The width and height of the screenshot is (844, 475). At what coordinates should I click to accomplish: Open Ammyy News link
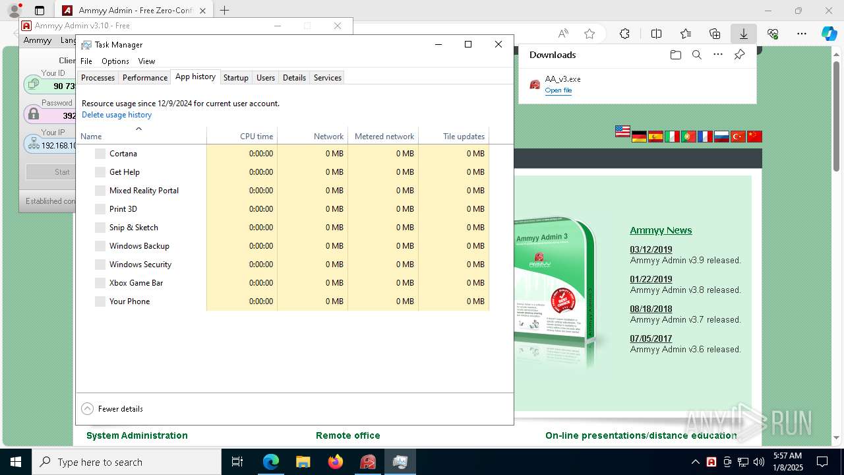661,230
